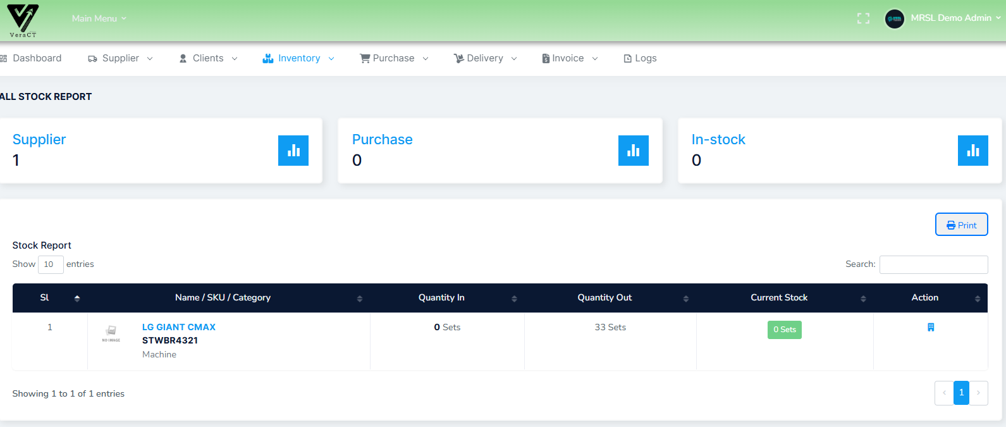Screen dimensions: 1006x427
Task: Open the LG GIANT CMAX product link
Action: pos(179,327)
